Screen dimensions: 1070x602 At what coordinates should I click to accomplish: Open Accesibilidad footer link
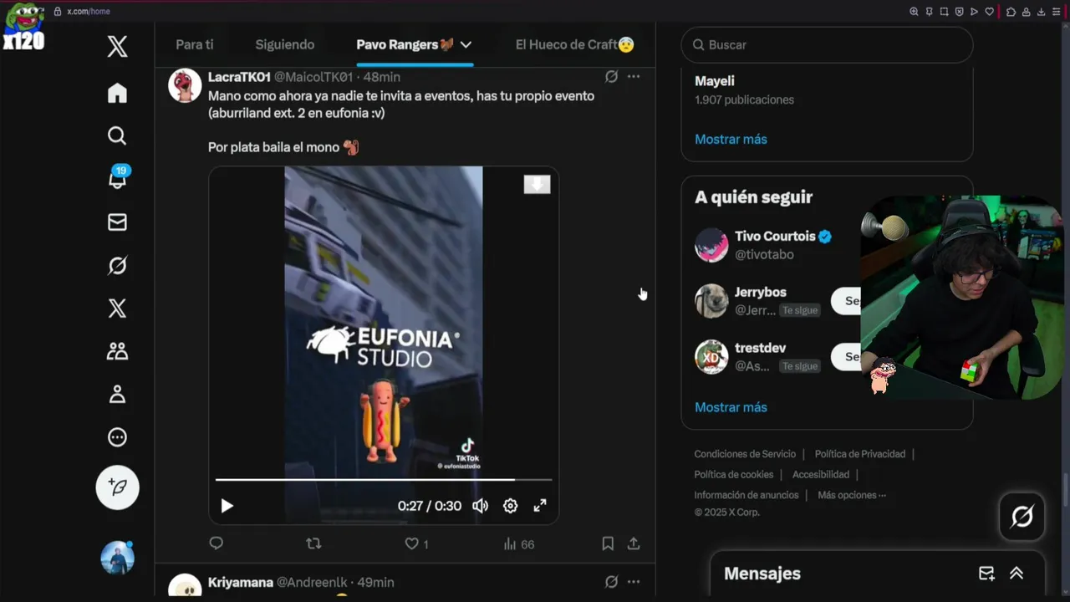821,474
